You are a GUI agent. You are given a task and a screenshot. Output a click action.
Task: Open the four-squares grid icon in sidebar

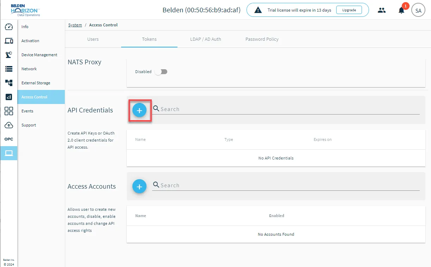coord(9,111)
